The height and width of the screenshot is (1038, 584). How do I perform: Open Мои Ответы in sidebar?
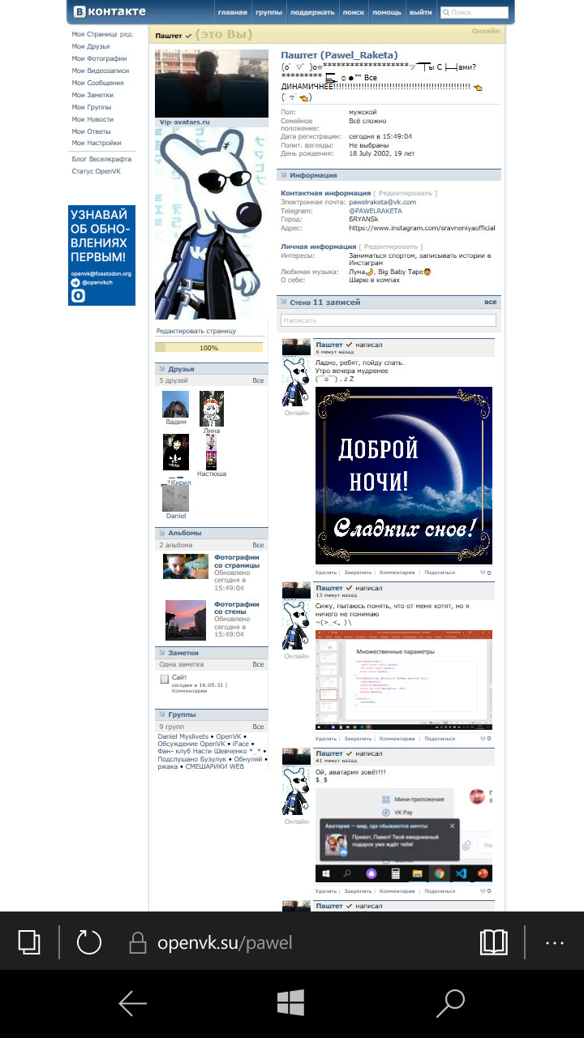(x=91, y=131)
